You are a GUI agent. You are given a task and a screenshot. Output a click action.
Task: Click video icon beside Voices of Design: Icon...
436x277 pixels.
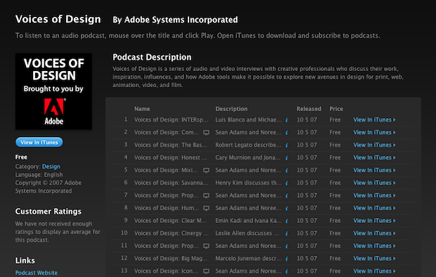[x=206, y=271]
